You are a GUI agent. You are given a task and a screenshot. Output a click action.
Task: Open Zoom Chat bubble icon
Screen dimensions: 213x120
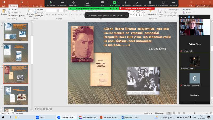103,3
